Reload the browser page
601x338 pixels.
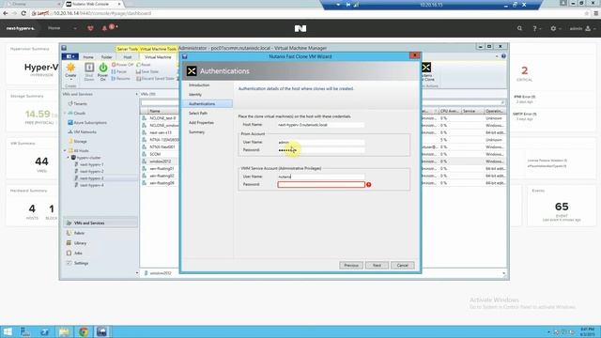tap(23, 13)
